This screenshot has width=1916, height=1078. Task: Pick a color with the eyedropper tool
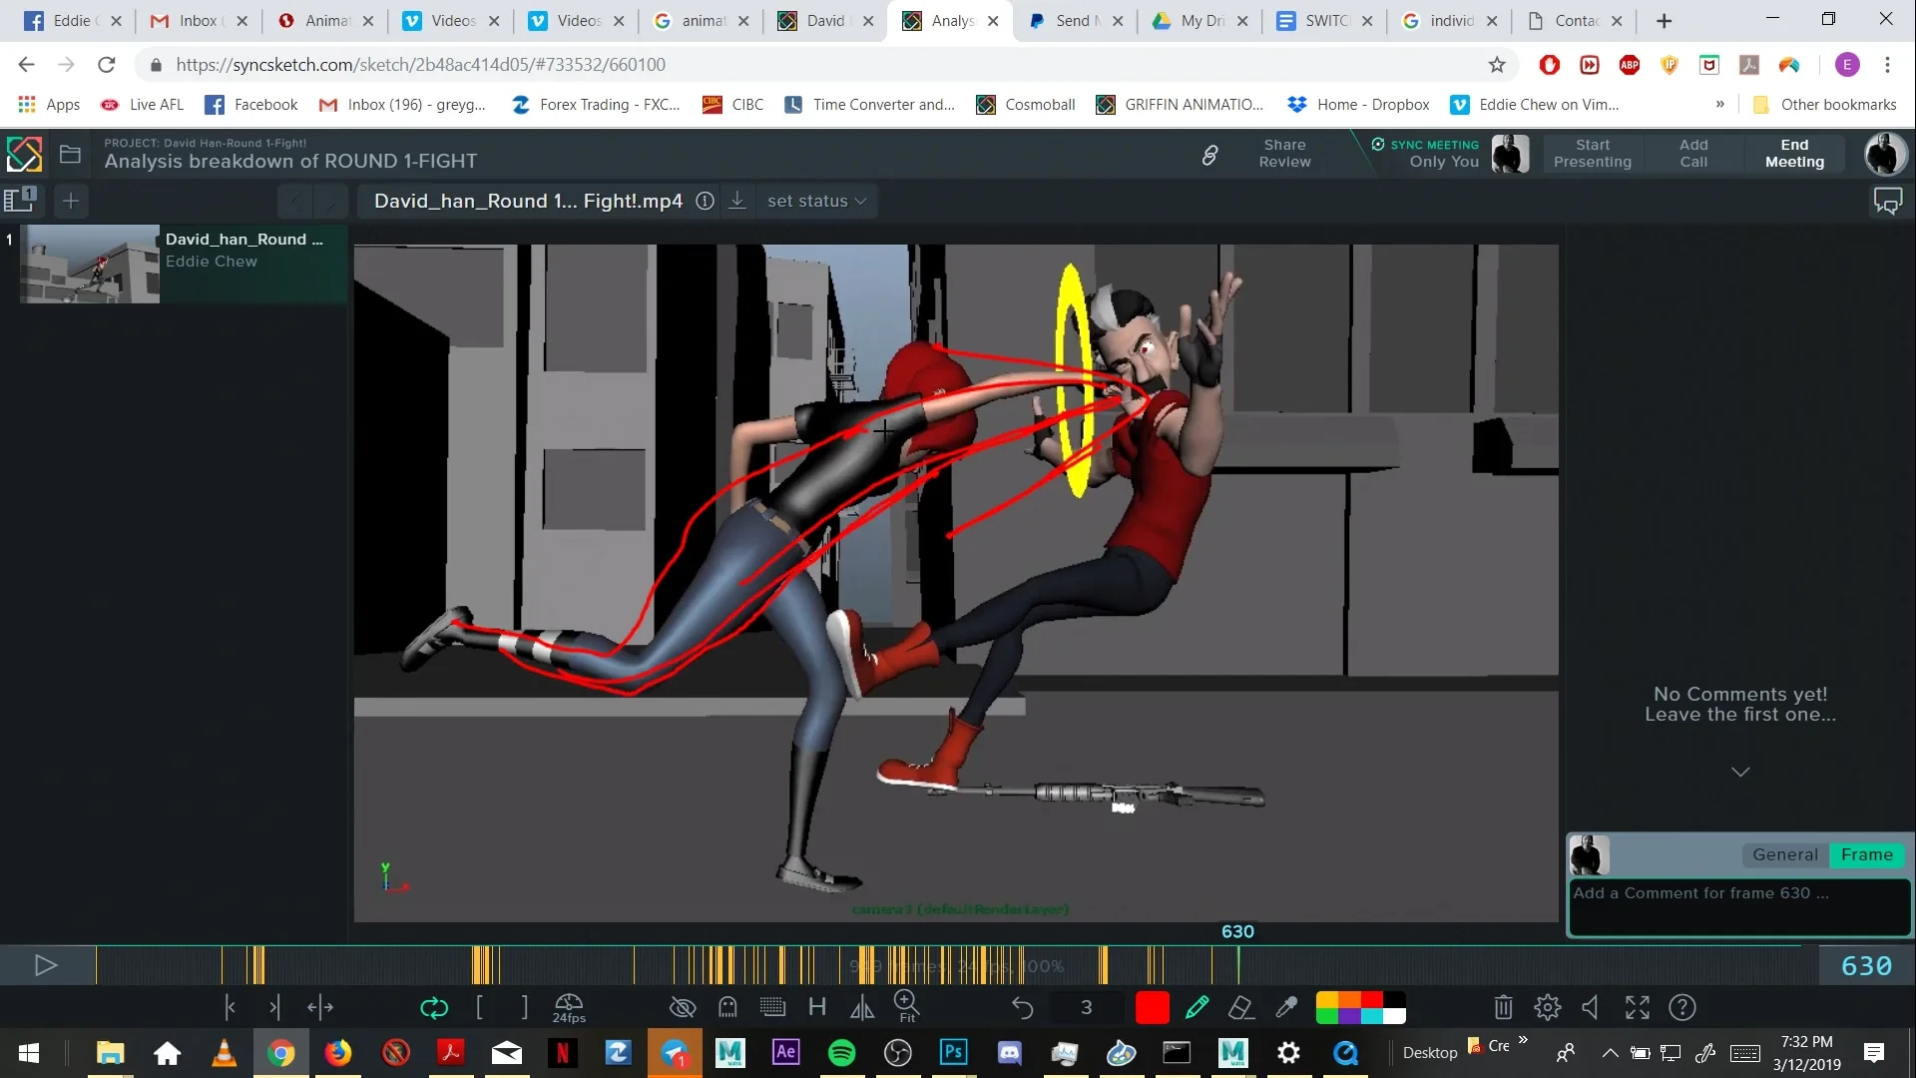click(1286, 1007)
